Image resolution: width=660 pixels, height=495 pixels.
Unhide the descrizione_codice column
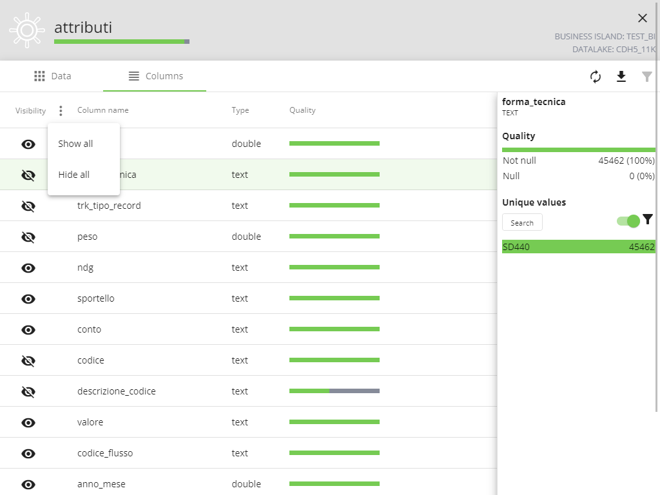(x=28, y=391)
